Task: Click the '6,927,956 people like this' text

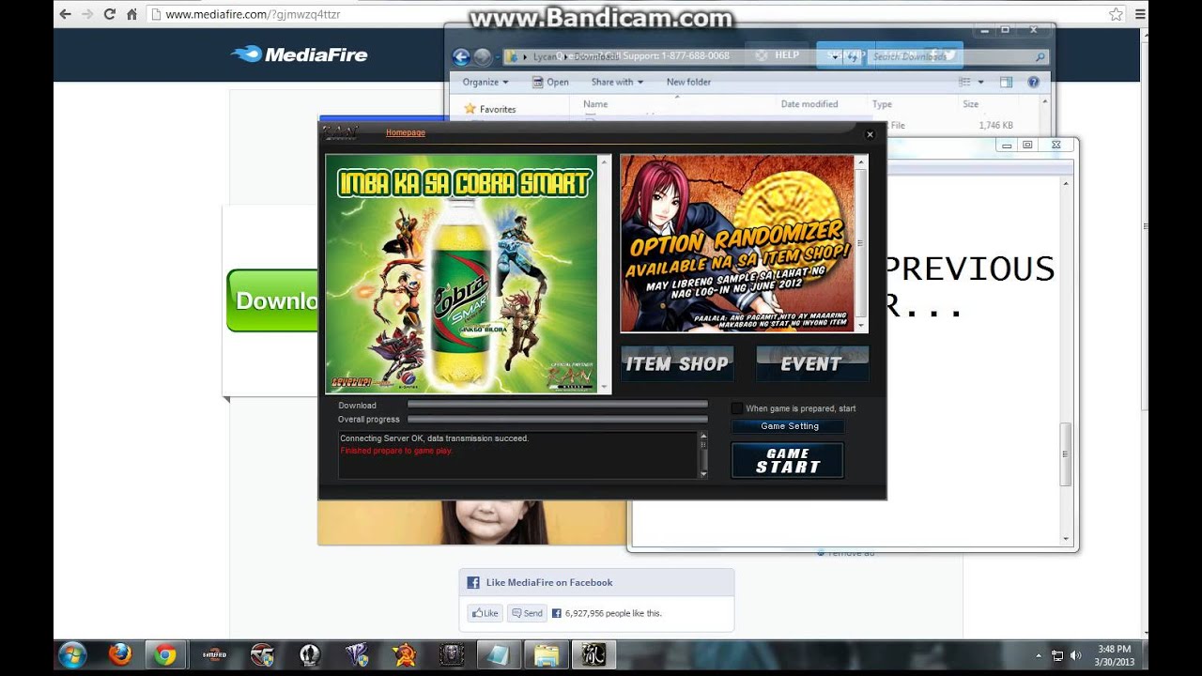Action: [x=613, y=613]
